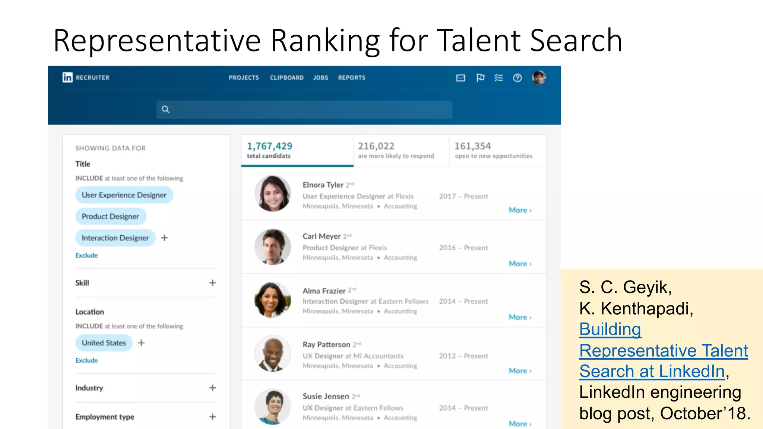Click the flag notifications icon
The height and width of the screenshot is (429, 763).
tap(480, 78)
